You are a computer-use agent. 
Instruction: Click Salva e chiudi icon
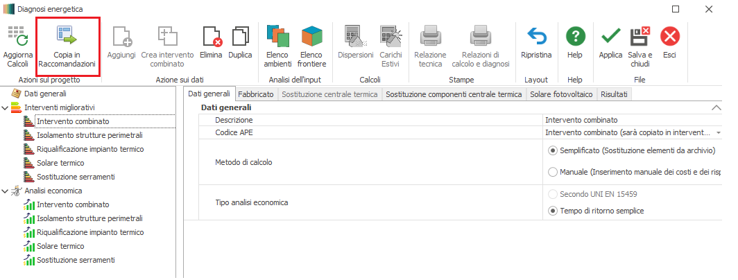click(640, 37)
